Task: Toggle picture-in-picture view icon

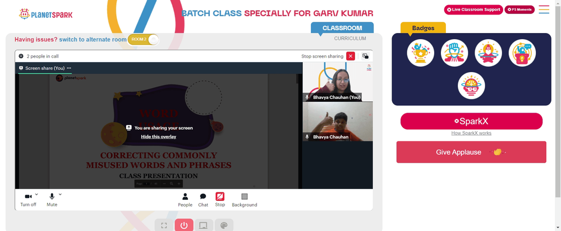Action: [x=365, y=56]
